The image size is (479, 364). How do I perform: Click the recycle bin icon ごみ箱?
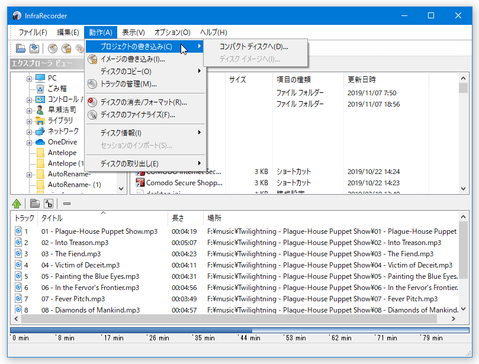pos(40,89)
